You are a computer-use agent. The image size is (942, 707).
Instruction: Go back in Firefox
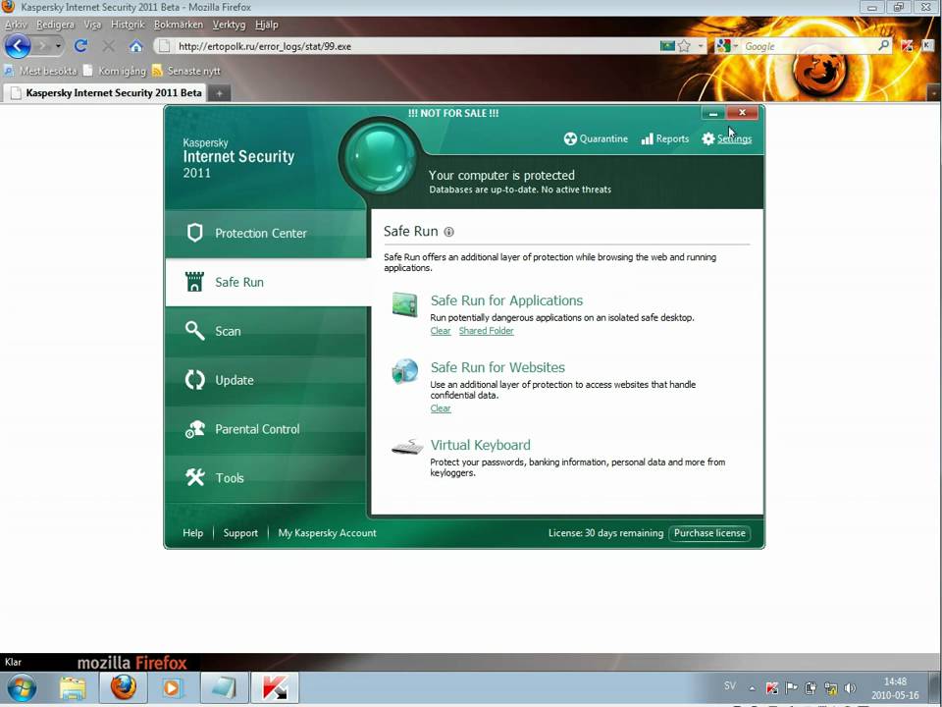18,46
